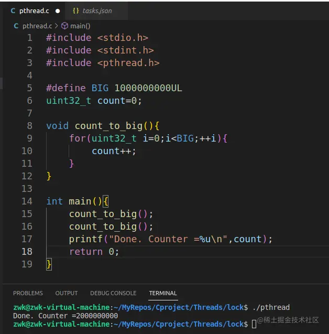Screen dimensions: 329x334
Task: Click the for loop statement on line 9
Action: 148,138
